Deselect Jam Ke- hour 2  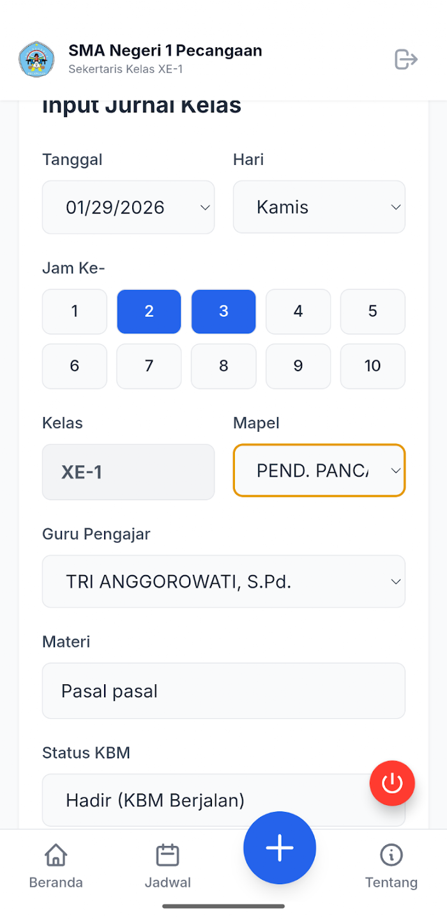pos(149,312)
